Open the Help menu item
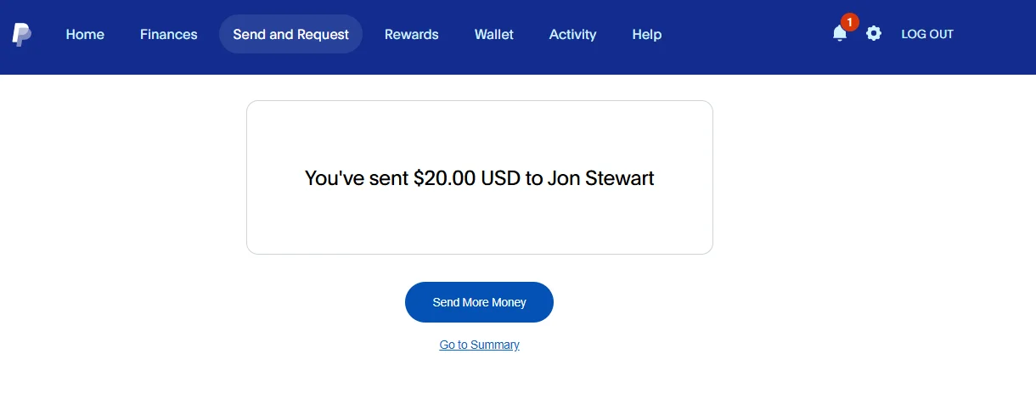Viewport: 1036px width, 393px height. pos(647,35)
